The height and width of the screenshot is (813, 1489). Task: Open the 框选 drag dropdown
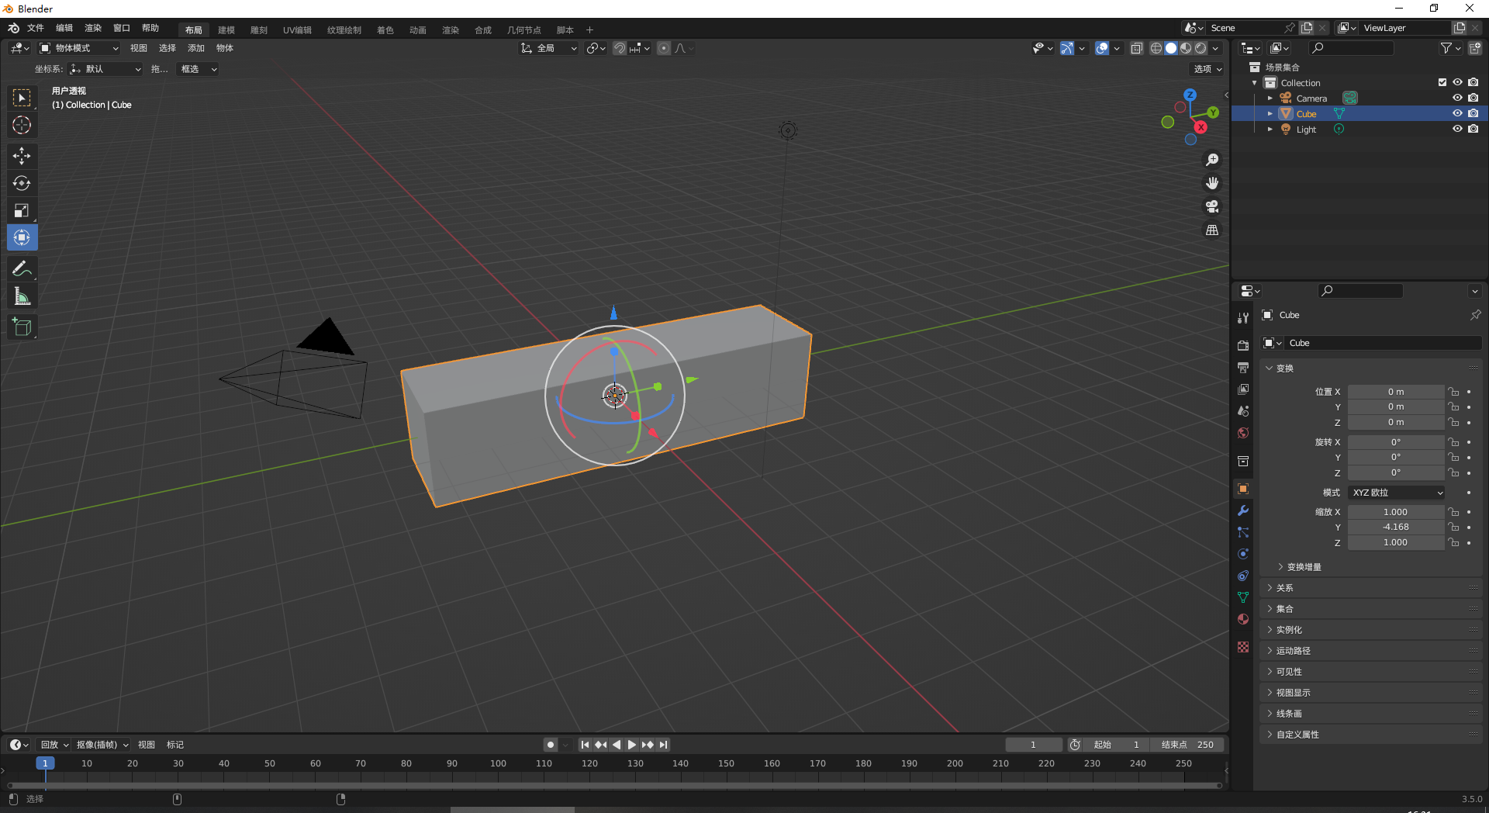pyautogui.click(x=199, y=69)
